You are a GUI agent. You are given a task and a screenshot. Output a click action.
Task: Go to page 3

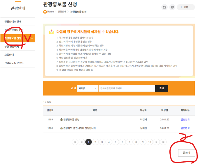(x=102, y=142)
